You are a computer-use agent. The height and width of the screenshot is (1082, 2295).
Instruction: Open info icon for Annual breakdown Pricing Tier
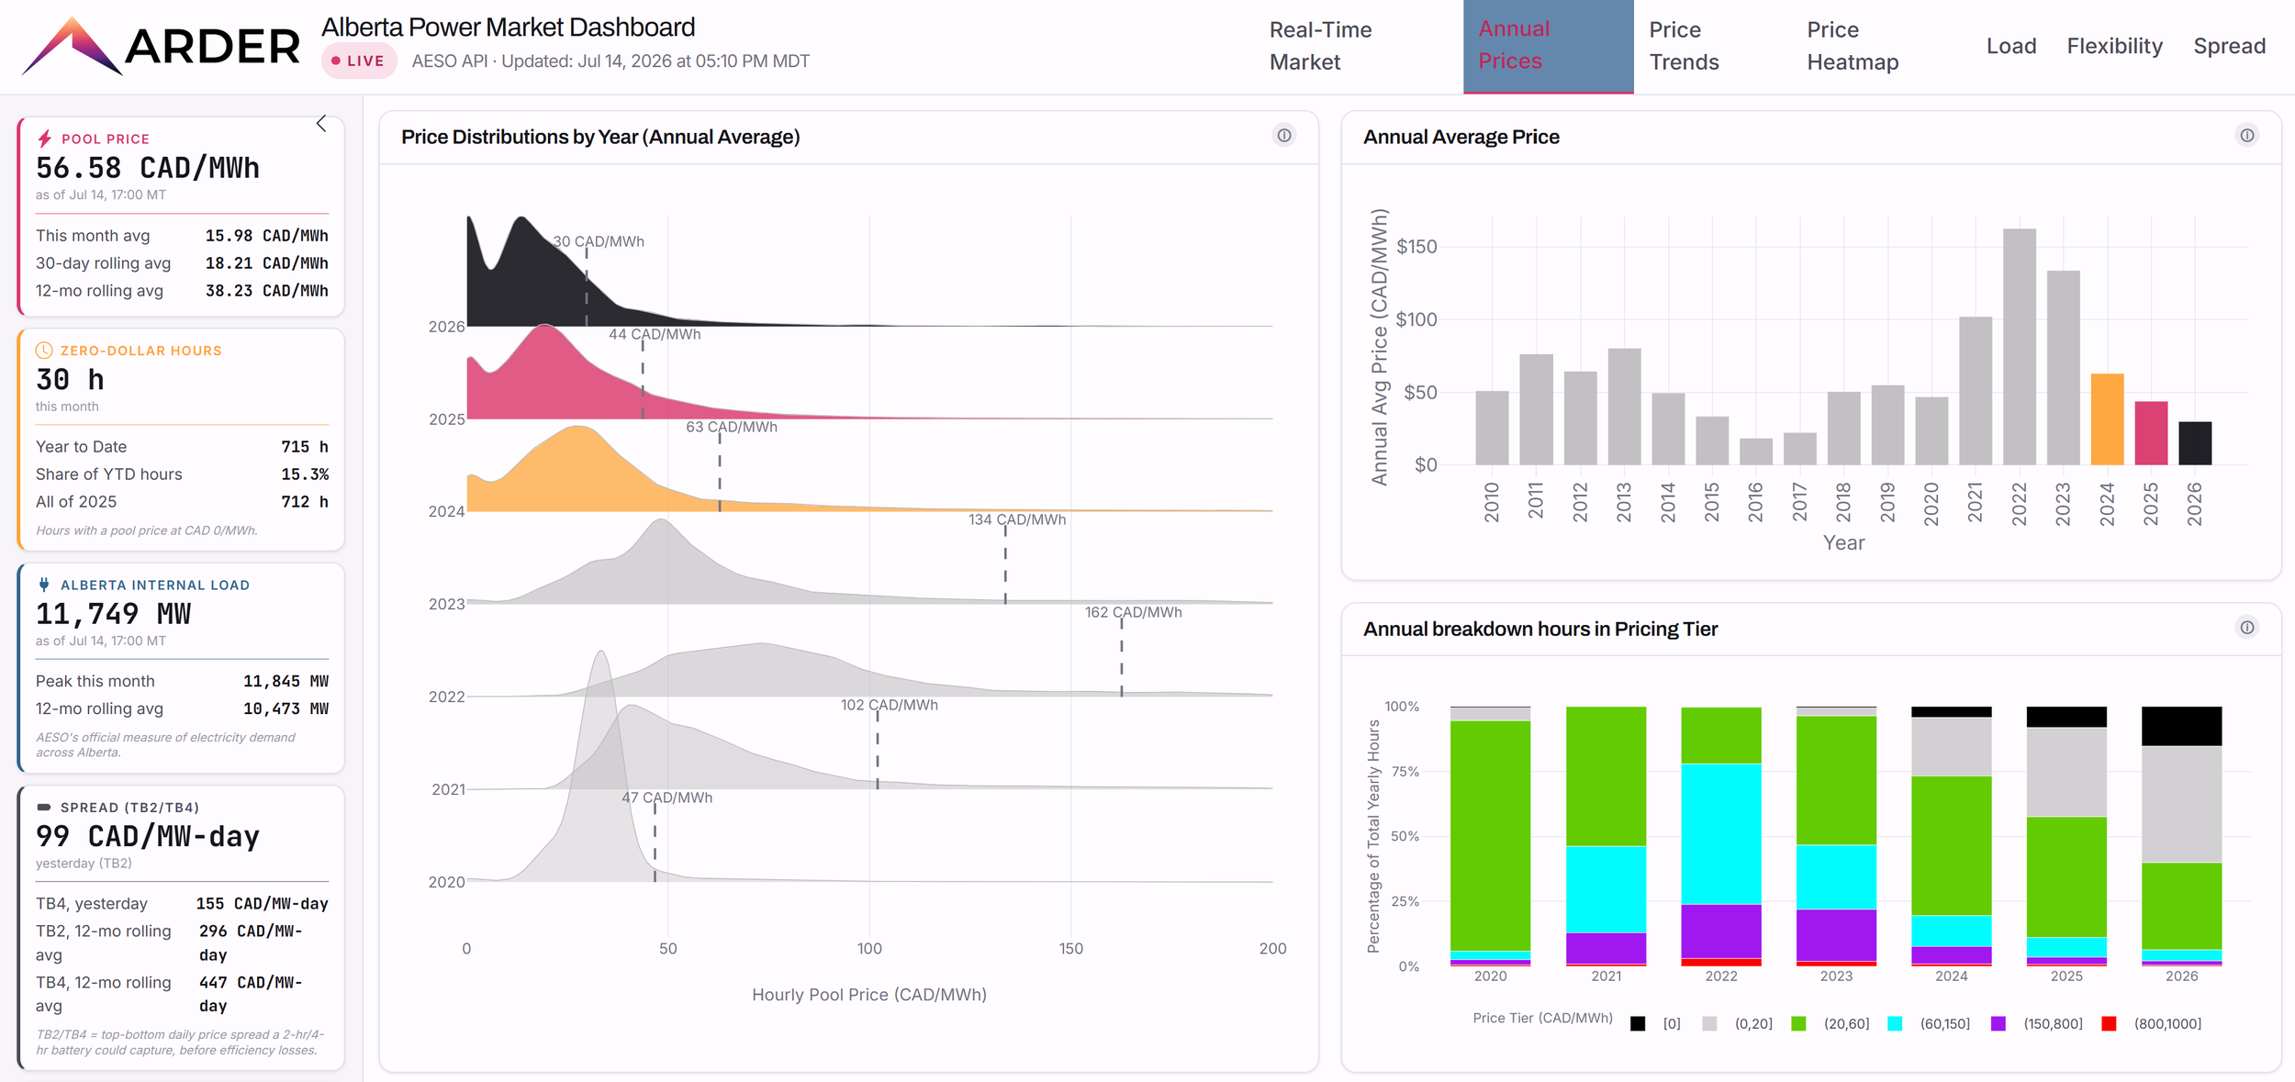pos(2246,628)
